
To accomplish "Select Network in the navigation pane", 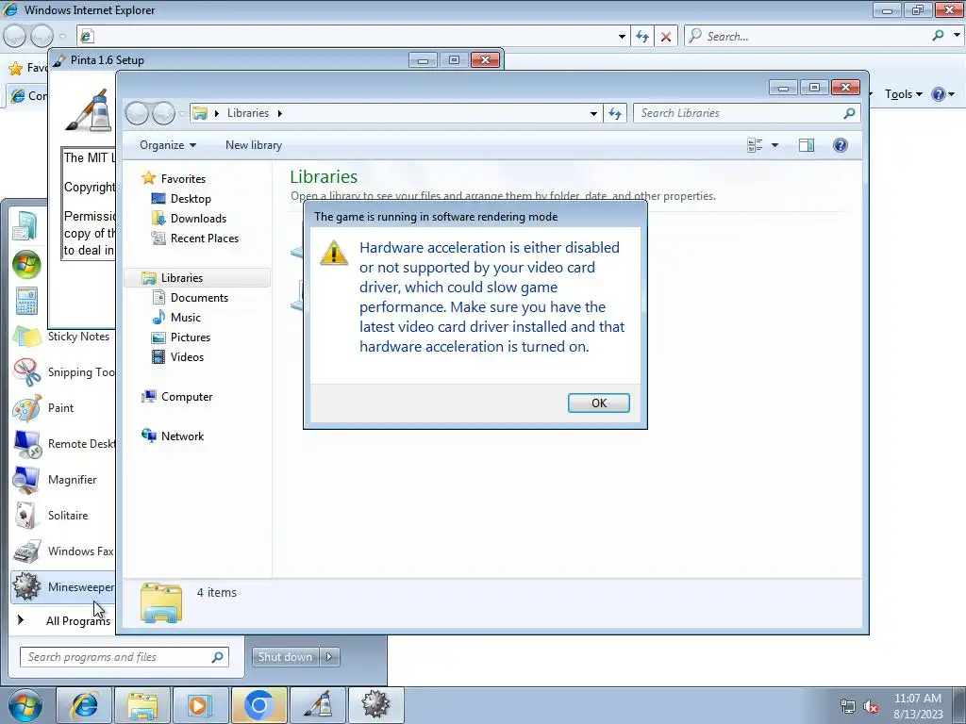I will click(182, 436).
